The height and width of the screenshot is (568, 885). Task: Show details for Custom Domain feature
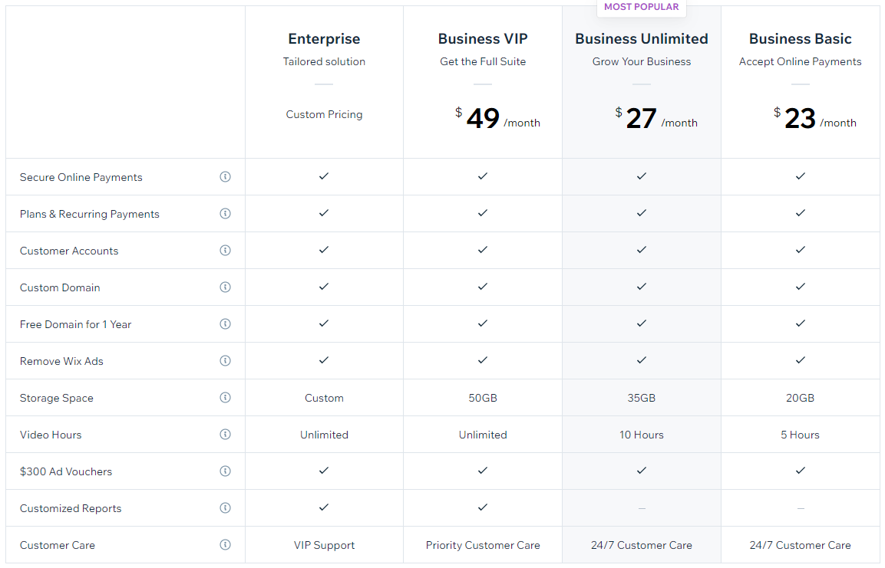pyautogui.click(x=225, y=287)
